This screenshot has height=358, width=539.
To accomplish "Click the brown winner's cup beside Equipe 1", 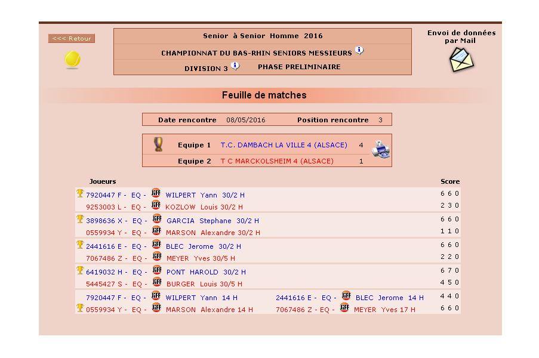I will tap(158, 144).
